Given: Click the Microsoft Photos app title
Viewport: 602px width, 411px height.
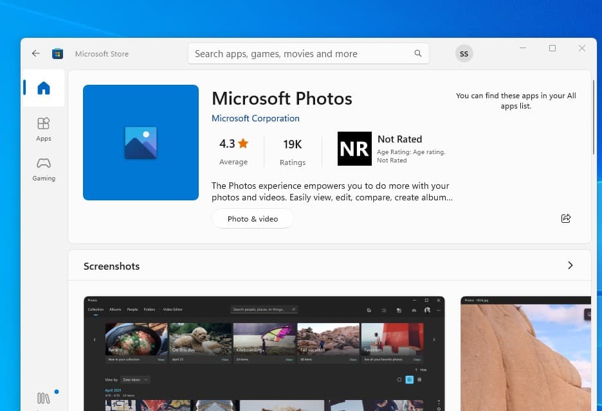Looking at the screenshot, I should click(x=282, y=98).
